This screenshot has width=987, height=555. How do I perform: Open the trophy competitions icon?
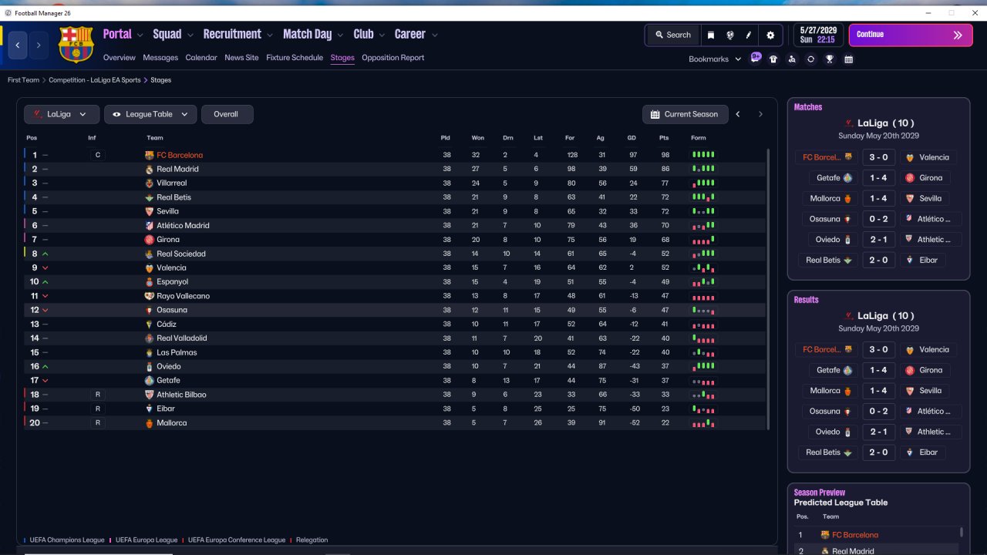pos(830,59)
